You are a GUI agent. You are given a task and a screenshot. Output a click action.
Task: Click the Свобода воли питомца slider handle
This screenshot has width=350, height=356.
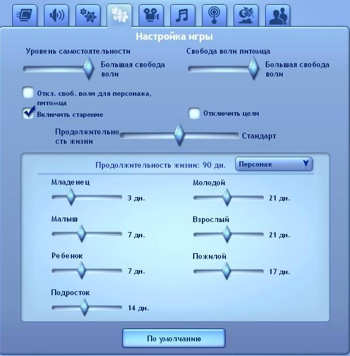pos(253,68)
